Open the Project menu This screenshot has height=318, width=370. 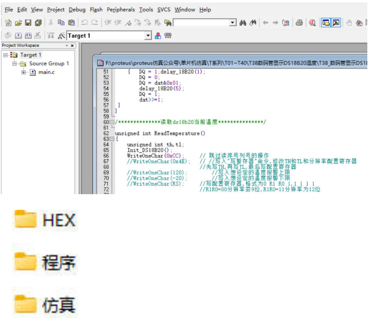point(56,10)
